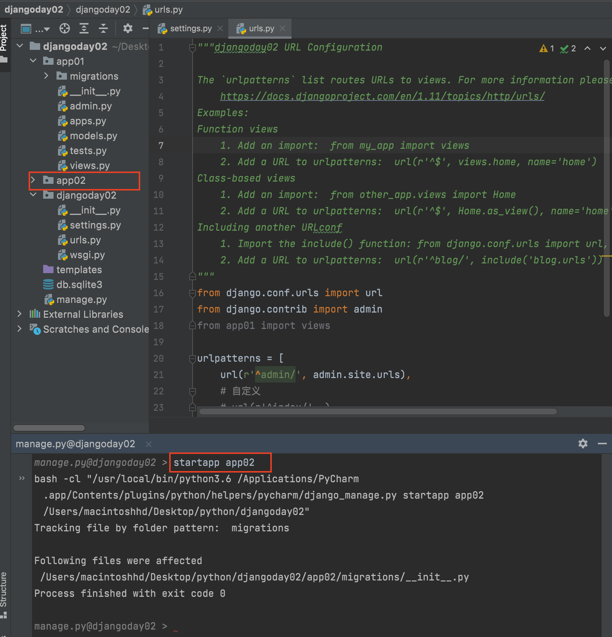Open wsgi.py from project tree
This screenshot has height=637, width=612.
[x=82, y=255]
